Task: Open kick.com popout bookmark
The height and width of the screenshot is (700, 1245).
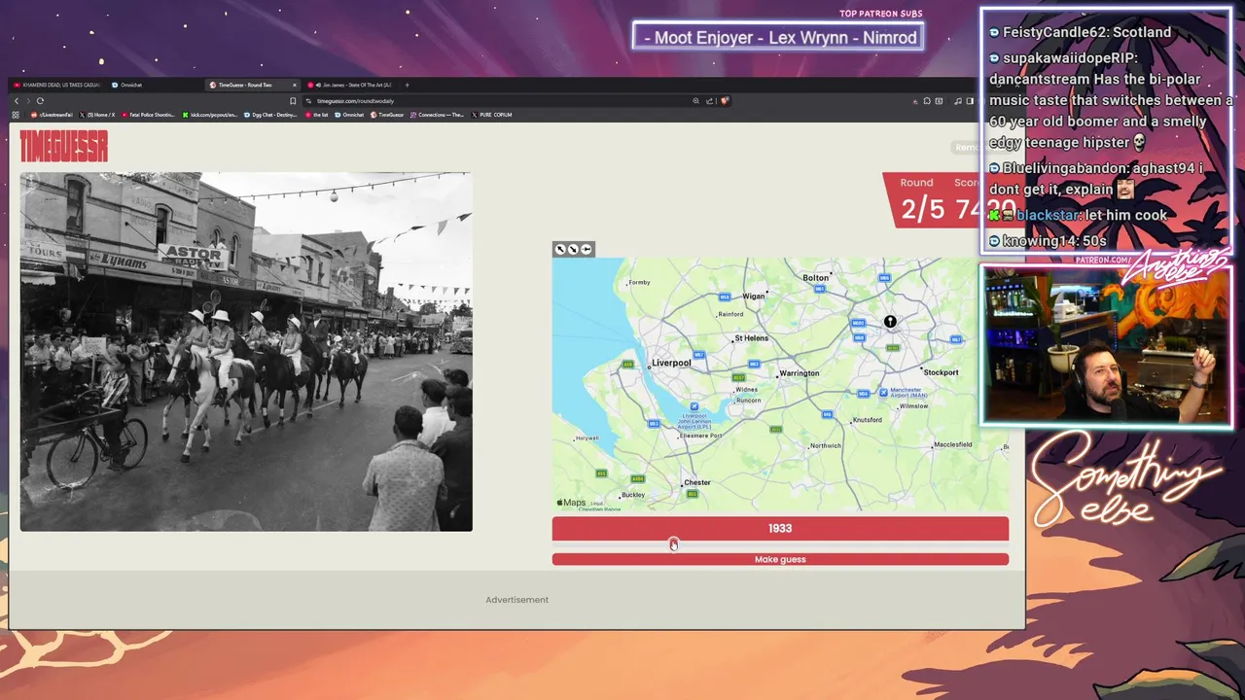Action: coord(211,115)
